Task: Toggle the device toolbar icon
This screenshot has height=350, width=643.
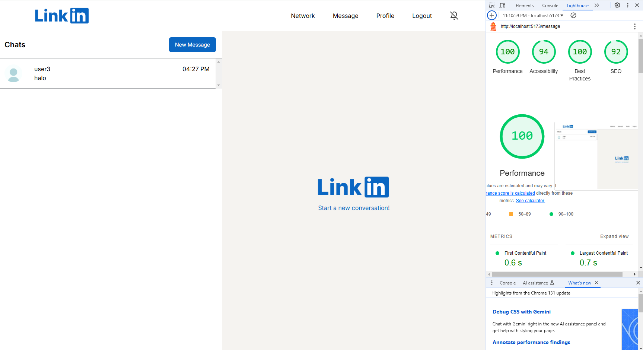Action: click(502, 5)
